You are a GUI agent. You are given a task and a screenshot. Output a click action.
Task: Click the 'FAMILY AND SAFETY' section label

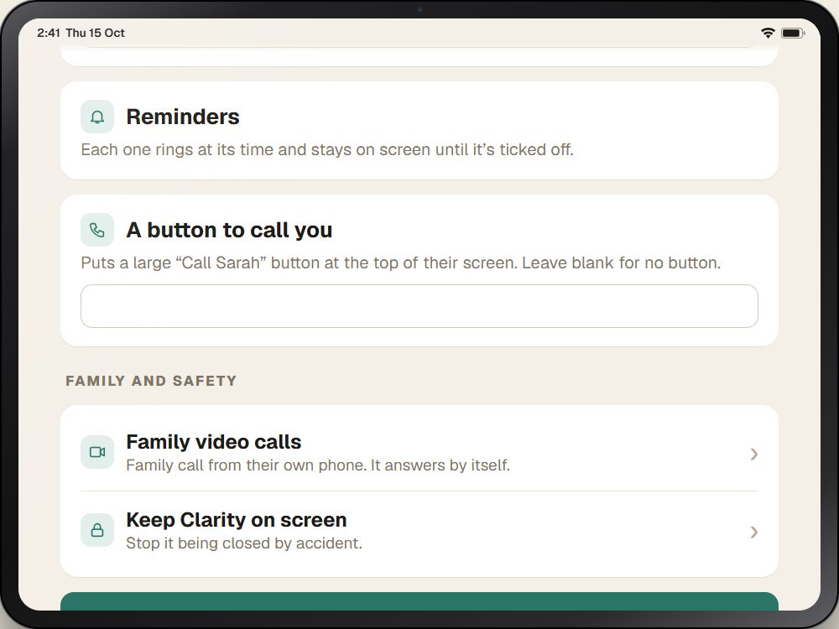[x=151, y=381]
